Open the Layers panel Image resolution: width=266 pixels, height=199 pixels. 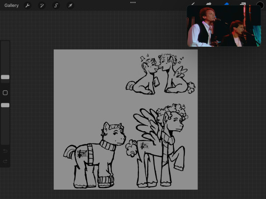coord(243,4)
